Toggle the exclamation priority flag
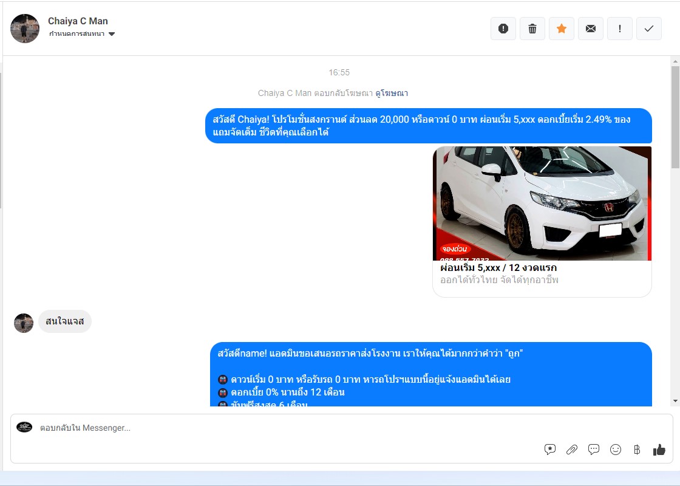 point(620,29)
